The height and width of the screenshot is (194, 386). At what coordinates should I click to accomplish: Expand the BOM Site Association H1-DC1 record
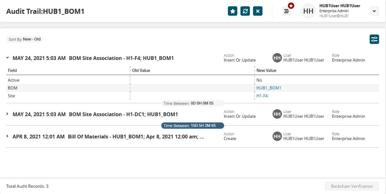point(8,114)
